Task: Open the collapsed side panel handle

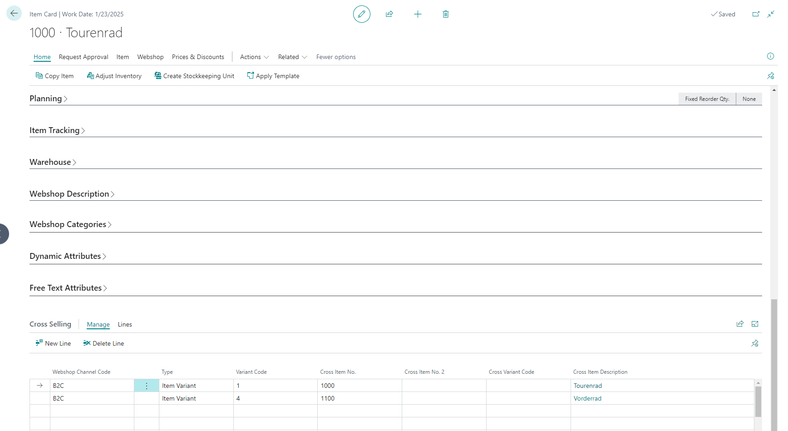Action: (4, 234)
